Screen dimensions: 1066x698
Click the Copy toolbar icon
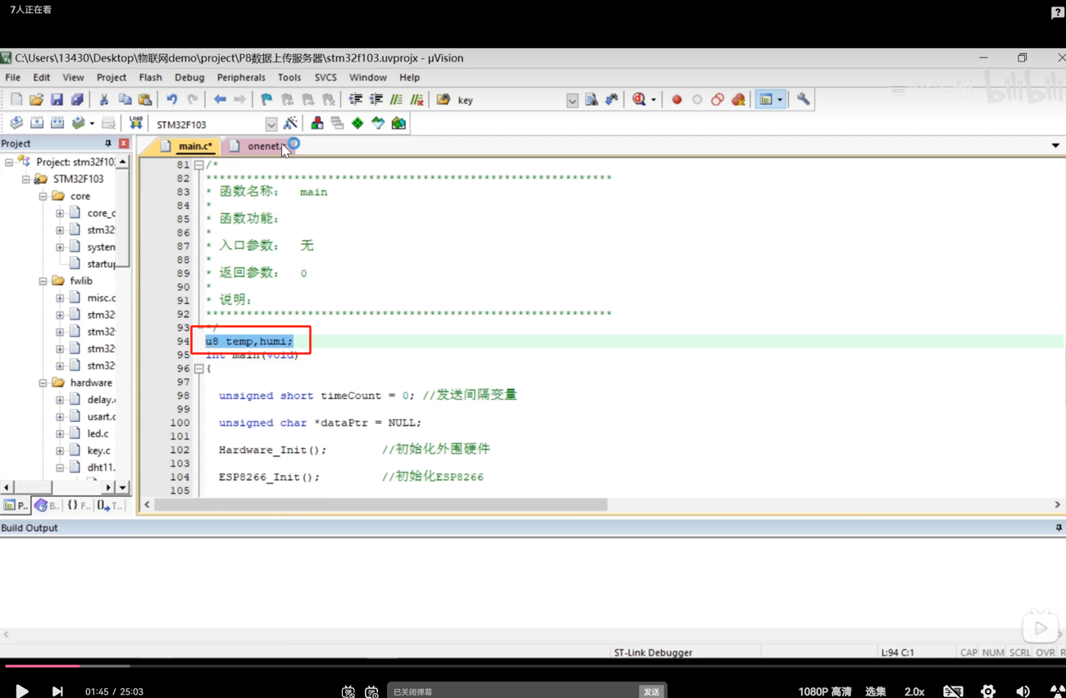pyautogui.click(x=125, y=100)
